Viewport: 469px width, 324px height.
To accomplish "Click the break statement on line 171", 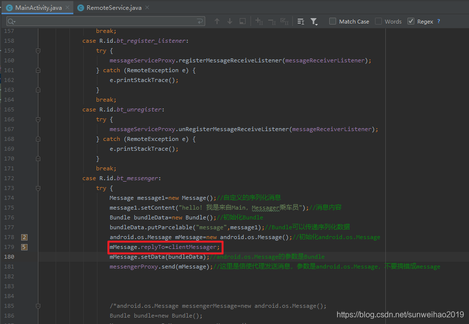I will tap(106, 168).
